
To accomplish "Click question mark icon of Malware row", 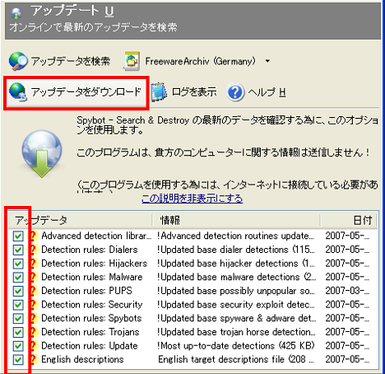I will tap(33, 277).
